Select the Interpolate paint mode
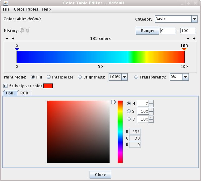 49,77
